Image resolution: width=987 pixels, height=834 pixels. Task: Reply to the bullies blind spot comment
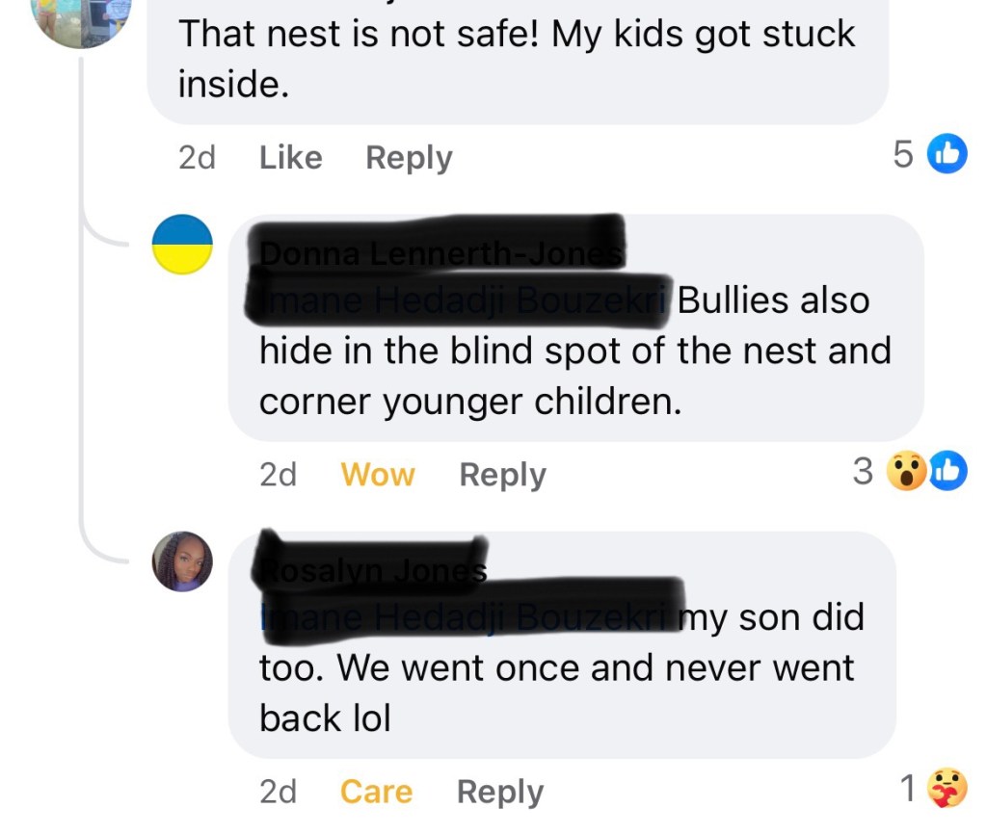coord(503,475)
